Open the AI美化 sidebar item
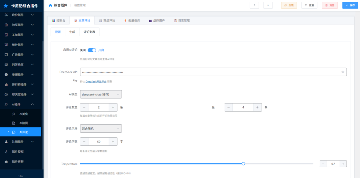Viewport: 360px width, 178px height. [x=23, y=114]
